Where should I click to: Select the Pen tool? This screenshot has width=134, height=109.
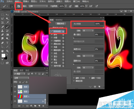tap(2, 43)
